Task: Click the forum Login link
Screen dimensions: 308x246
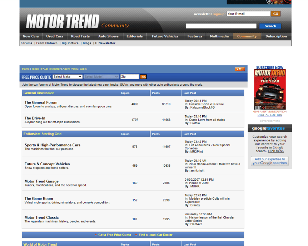Action: [83, 69]
